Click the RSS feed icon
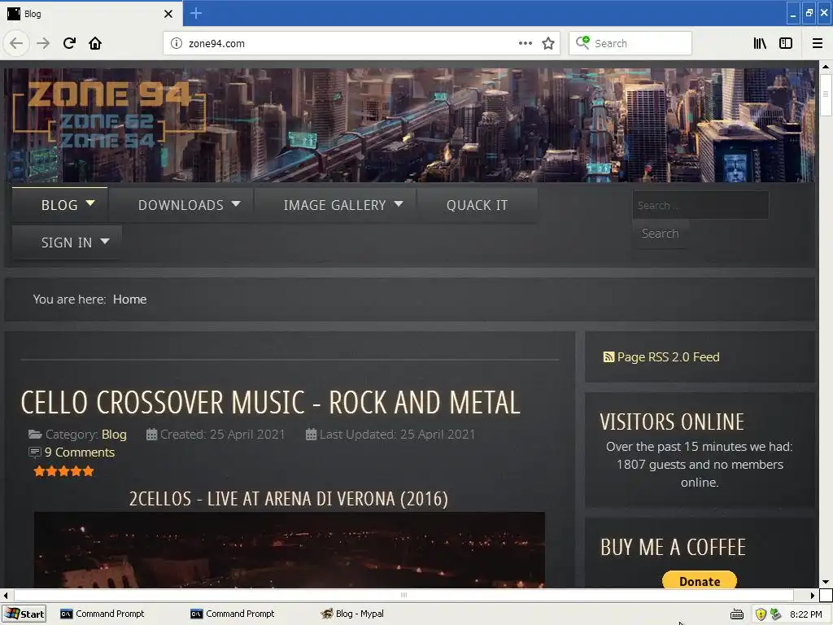833x625 pixels. pyautogui.click(x=608, y=357)
